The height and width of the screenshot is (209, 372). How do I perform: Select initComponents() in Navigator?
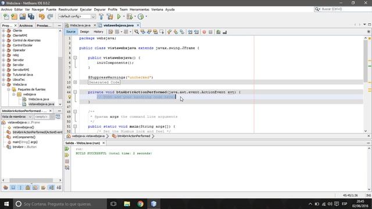click(24, 137)
